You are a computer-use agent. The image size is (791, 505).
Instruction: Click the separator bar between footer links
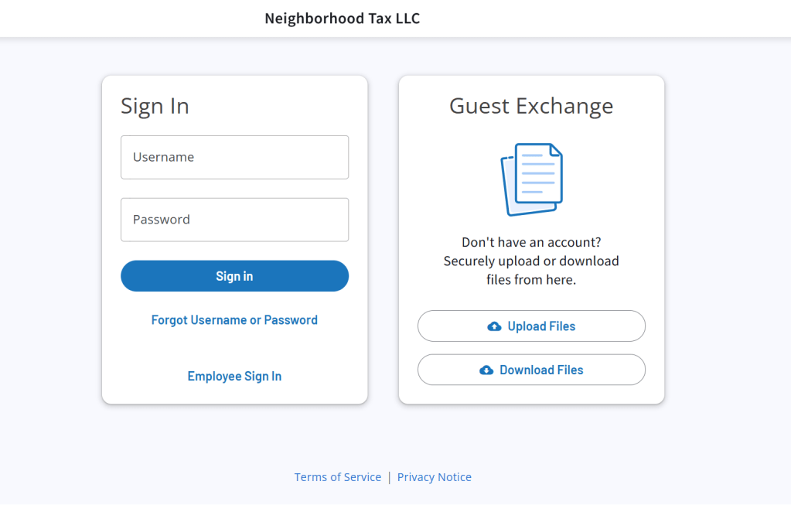coord(390,477)
